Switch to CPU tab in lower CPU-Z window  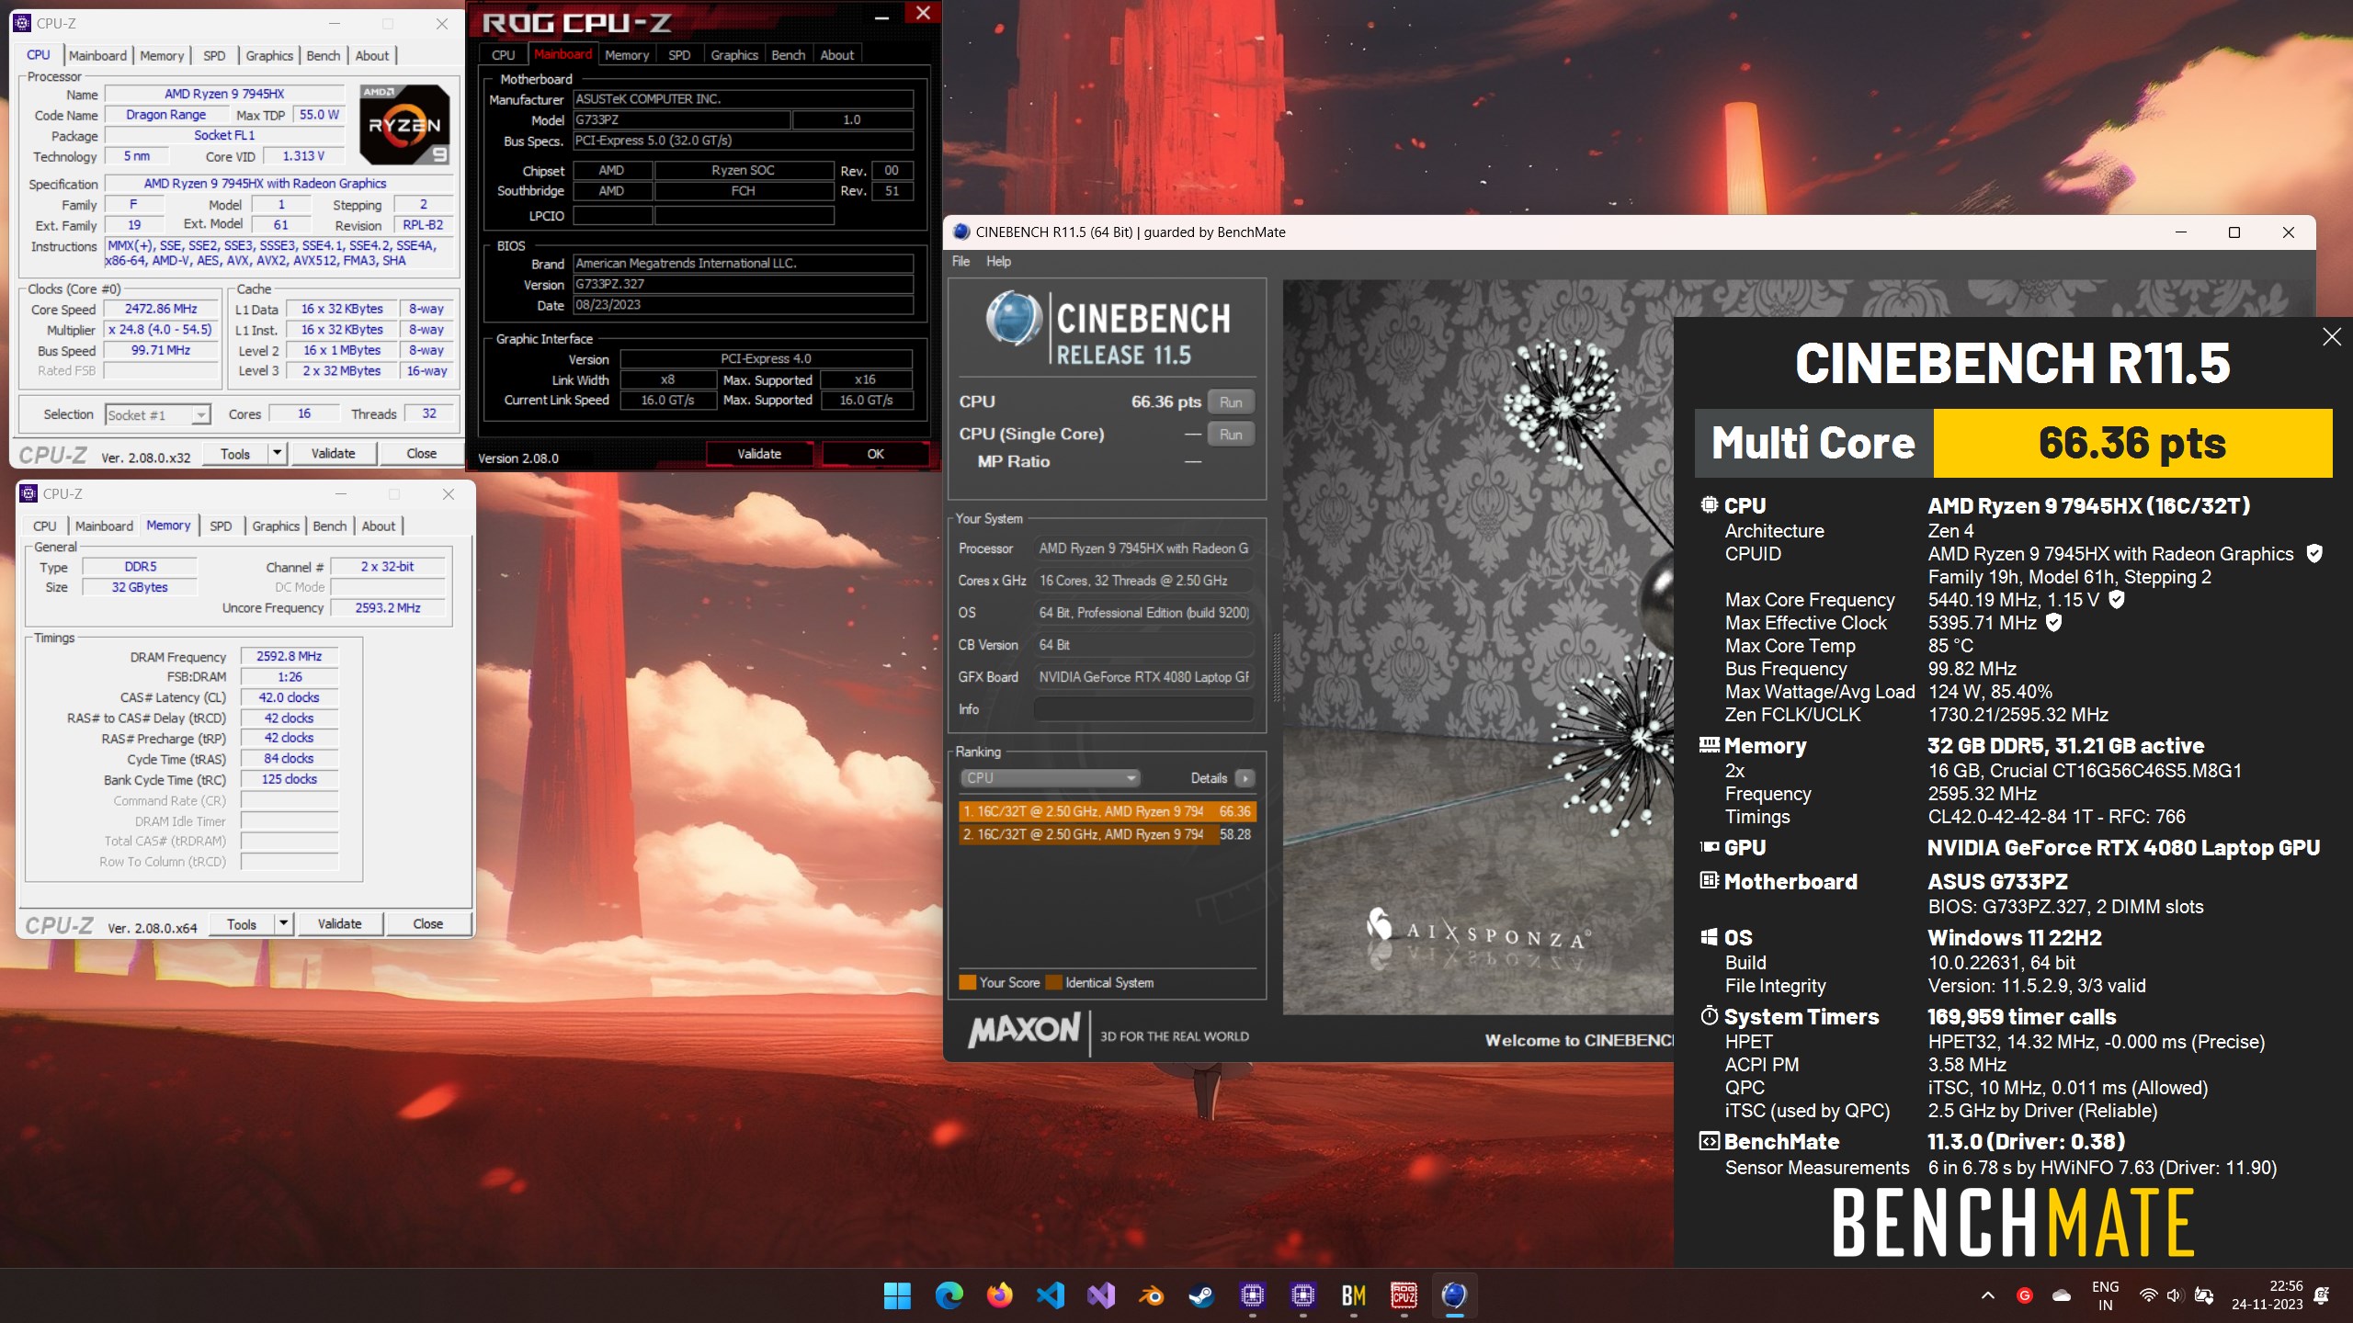point(45,526)
